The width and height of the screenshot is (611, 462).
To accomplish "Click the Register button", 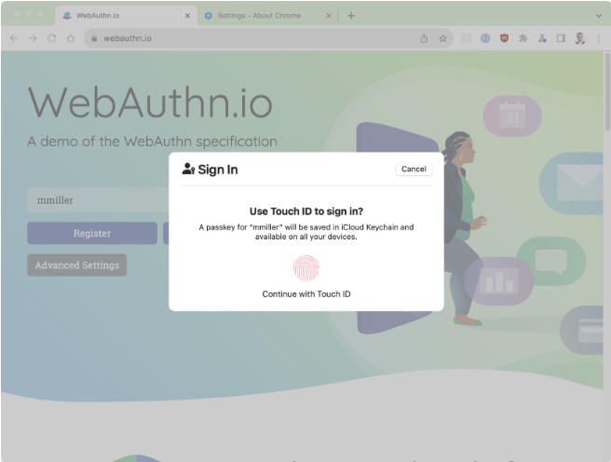I will 92,234.
